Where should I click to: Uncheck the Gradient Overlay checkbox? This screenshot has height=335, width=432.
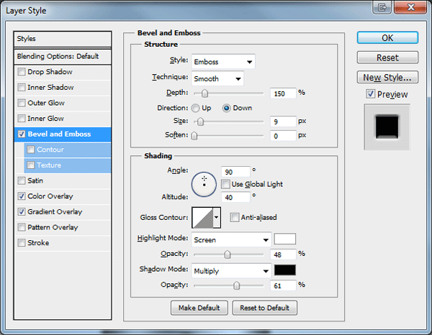tap(21, 212)
